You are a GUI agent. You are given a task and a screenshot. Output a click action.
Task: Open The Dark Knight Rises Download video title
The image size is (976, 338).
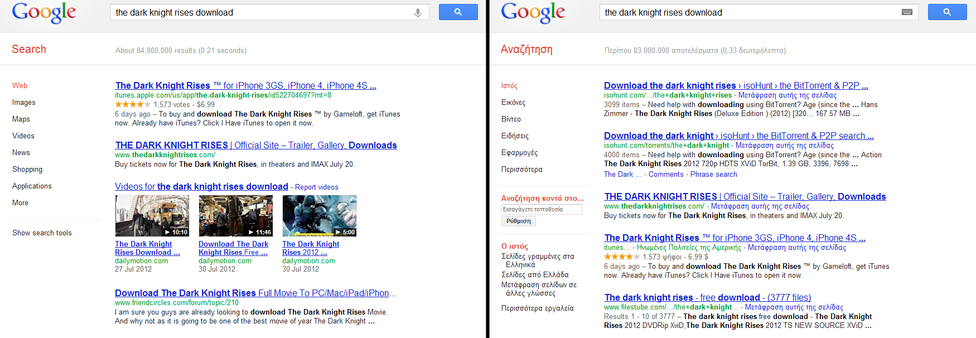[x=147, y=248]
